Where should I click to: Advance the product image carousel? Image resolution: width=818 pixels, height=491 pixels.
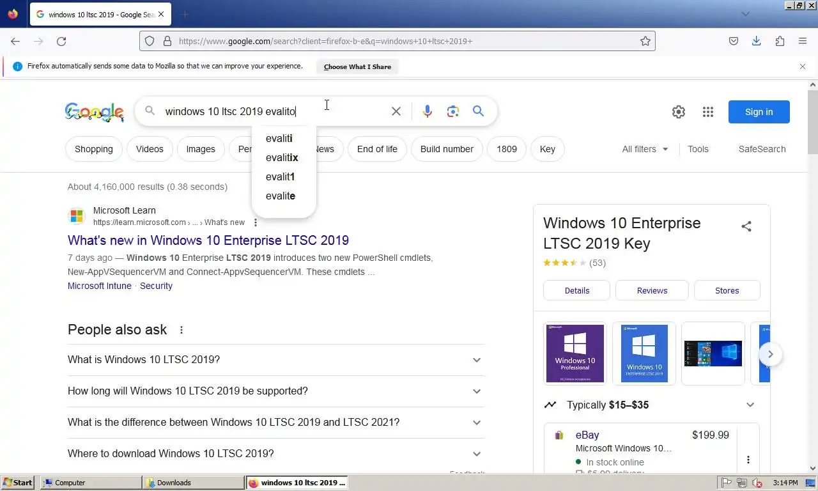771,354
